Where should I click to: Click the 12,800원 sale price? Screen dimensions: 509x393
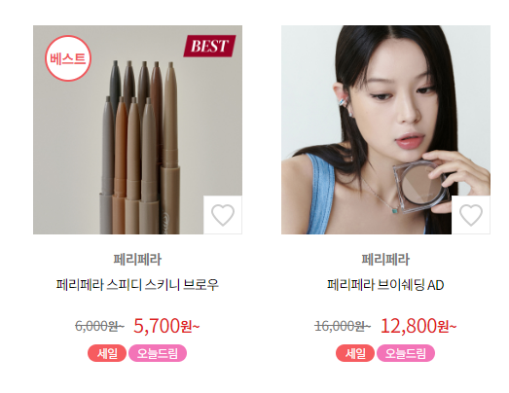(x=418, y=326)
